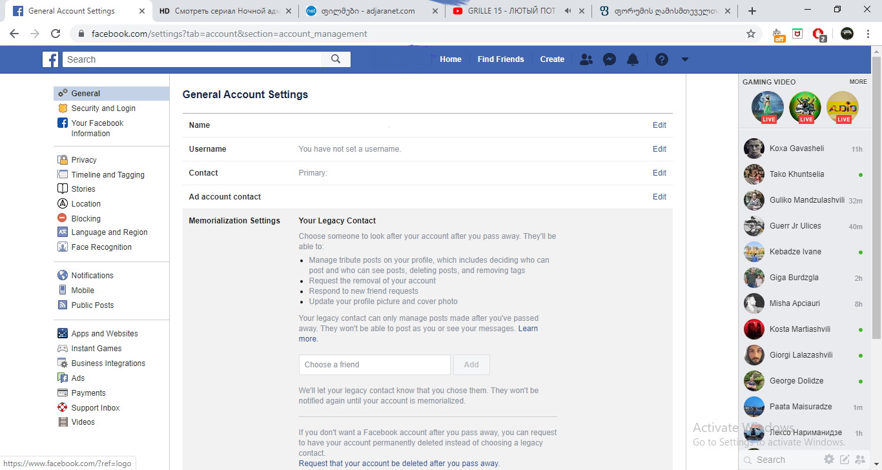This screenshot has width=882, height=470.
Task: Open chat with Tako Khuntselia
Action: point(797,174)
